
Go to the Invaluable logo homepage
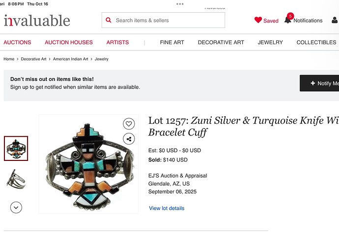click(x=37, y=21)
